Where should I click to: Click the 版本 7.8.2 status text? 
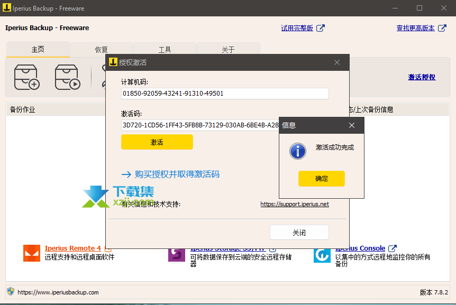pyautogui.click(x=434, y=292)
